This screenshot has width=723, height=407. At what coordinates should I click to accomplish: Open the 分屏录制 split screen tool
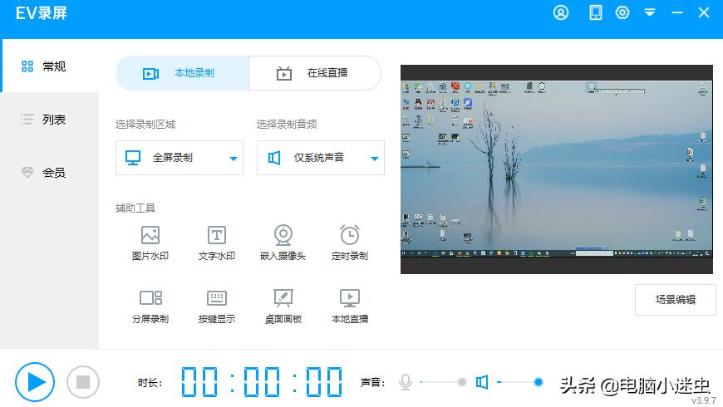(150, 306)
